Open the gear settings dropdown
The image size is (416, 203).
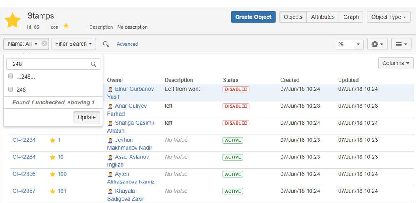pos(377,44)
